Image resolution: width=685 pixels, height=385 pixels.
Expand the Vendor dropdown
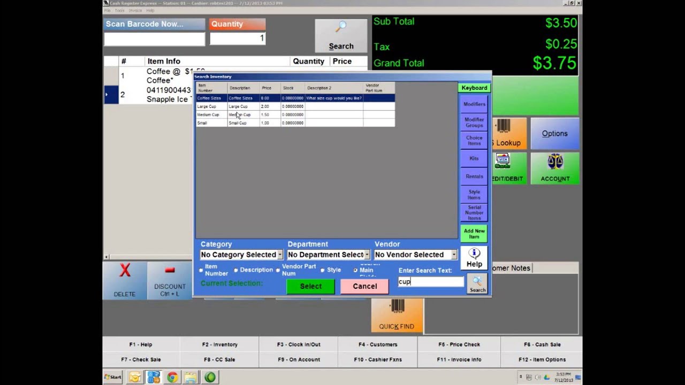point(454,255)
